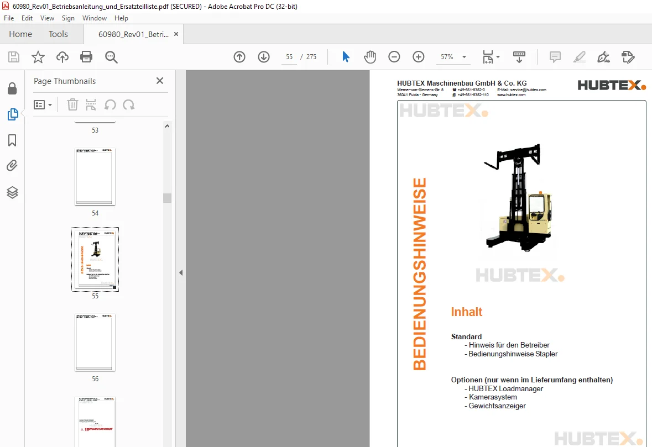Click the Fit page scrolling icon
This screenshot has width=652, height=447.
pyautogui.click(x=488, y=57)
